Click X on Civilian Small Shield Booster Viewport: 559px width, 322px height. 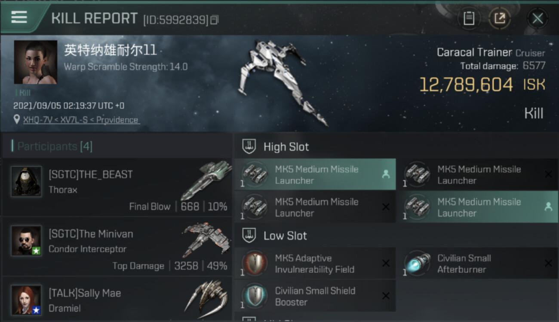(386, 296)
